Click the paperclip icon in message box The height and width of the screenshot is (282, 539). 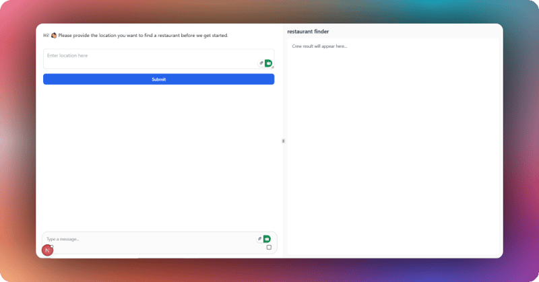pyautogui.click(x=259, y=239)
